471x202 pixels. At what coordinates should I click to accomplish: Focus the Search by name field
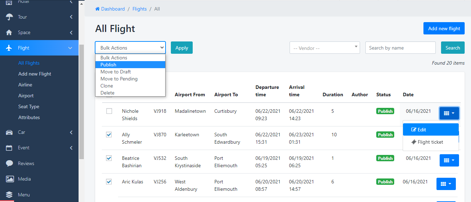pyautogui.click(x=400, y=48)
